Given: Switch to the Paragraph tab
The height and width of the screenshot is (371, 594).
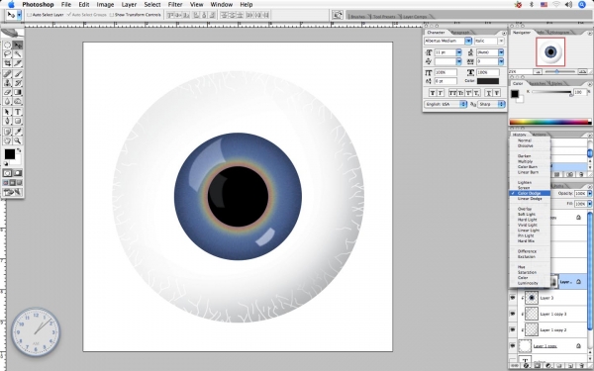Looking at the screenshot, I should click(x=460, y=33).
